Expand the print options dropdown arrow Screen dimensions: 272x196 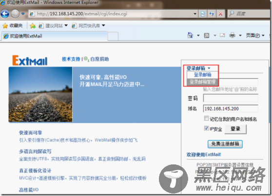coord(240,36)
